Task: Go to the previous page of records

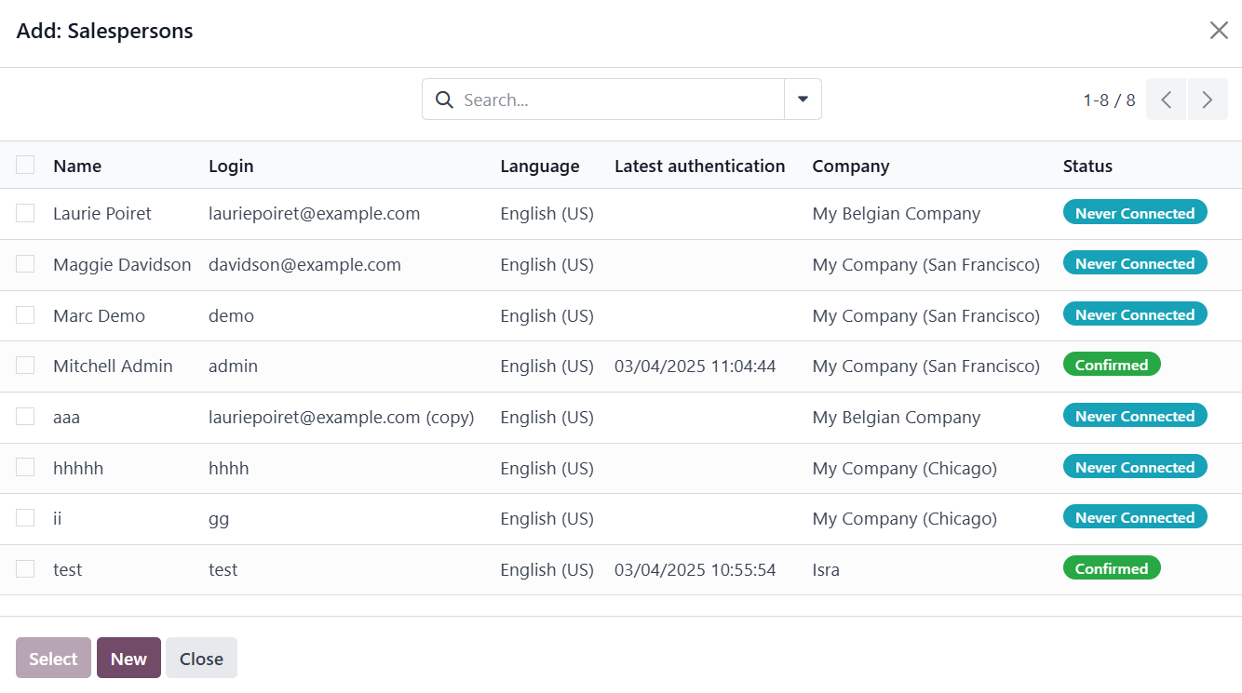Action: click(x=1166, y=100)
